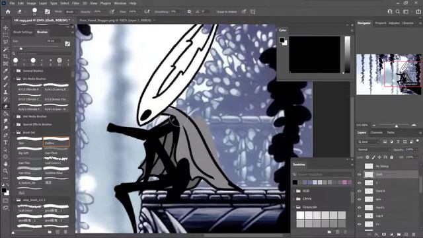Select the Pen tool
The width and height of the screenshot is (423, 238).
[5, 135]
